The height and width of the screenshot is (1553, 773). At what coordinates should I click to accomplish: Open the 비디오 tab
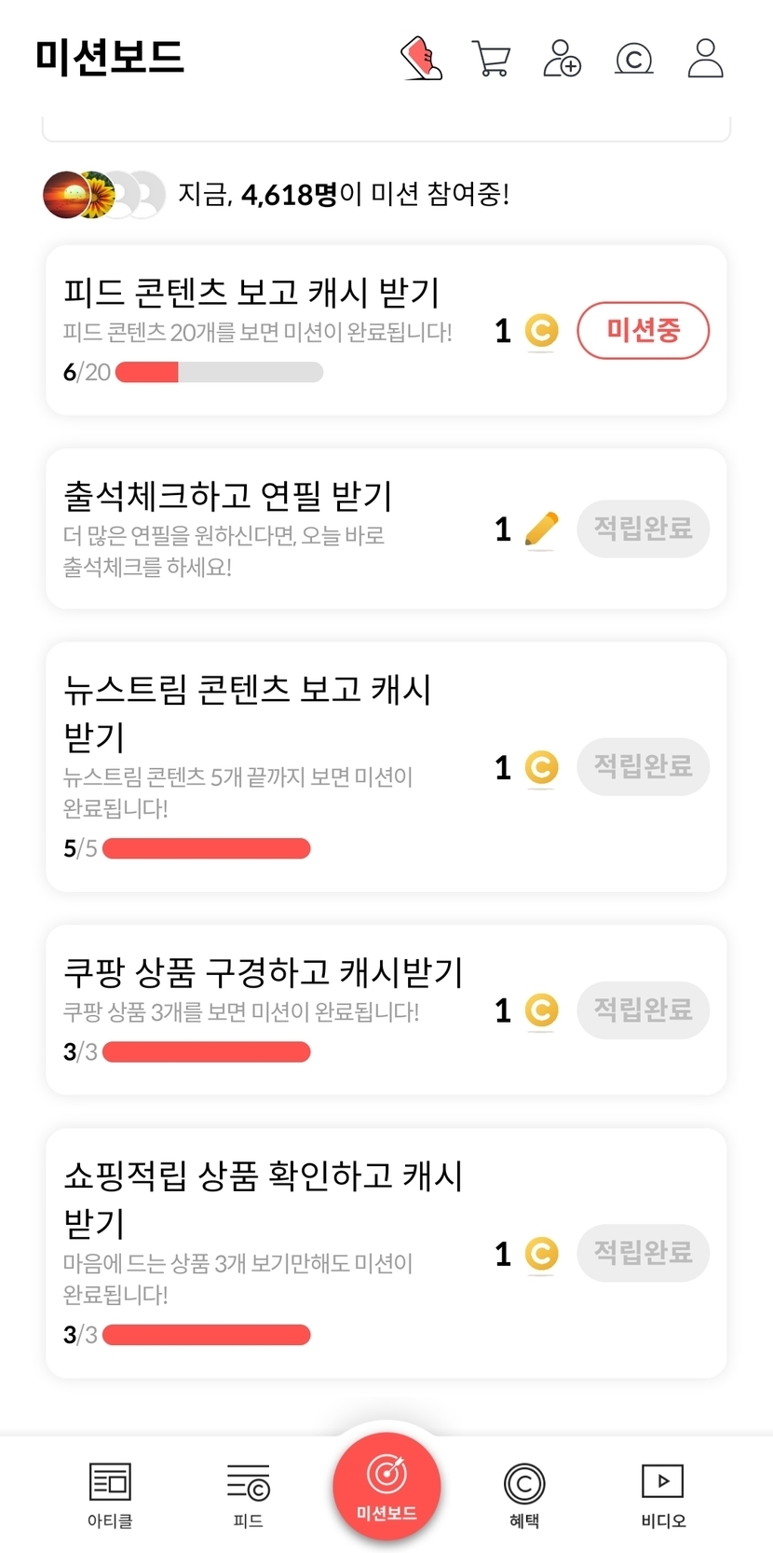(x=663, y=1494)
